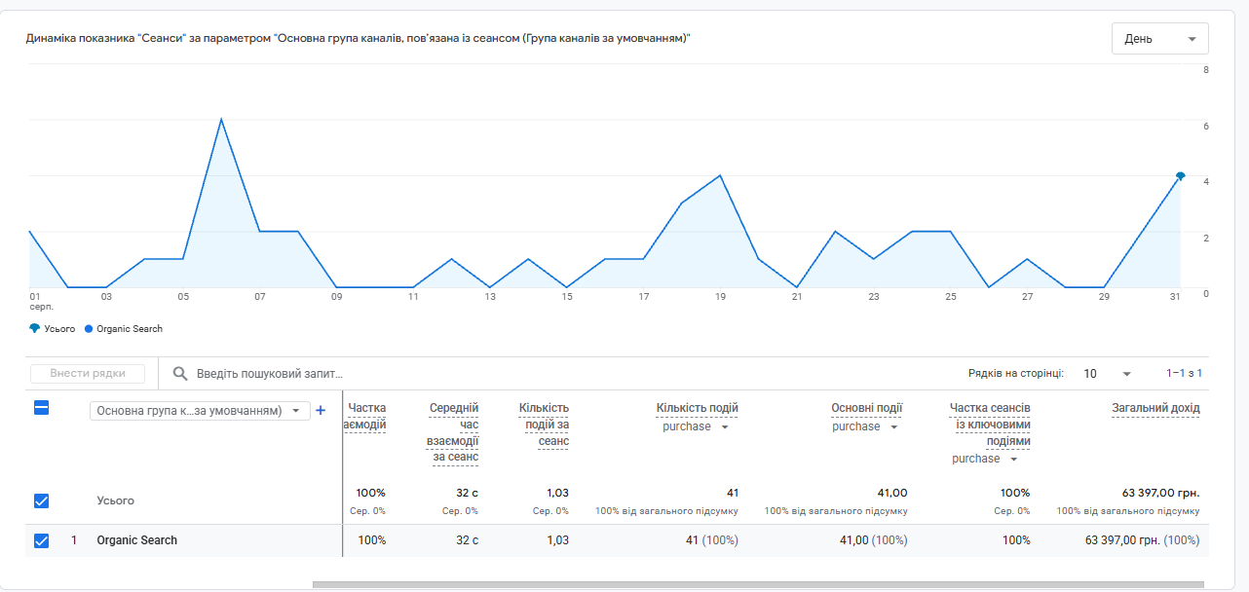Screen dimensions: 1249x592
Task: Open purchase dropdown under Частка сеансів
Action: point(986,459)
